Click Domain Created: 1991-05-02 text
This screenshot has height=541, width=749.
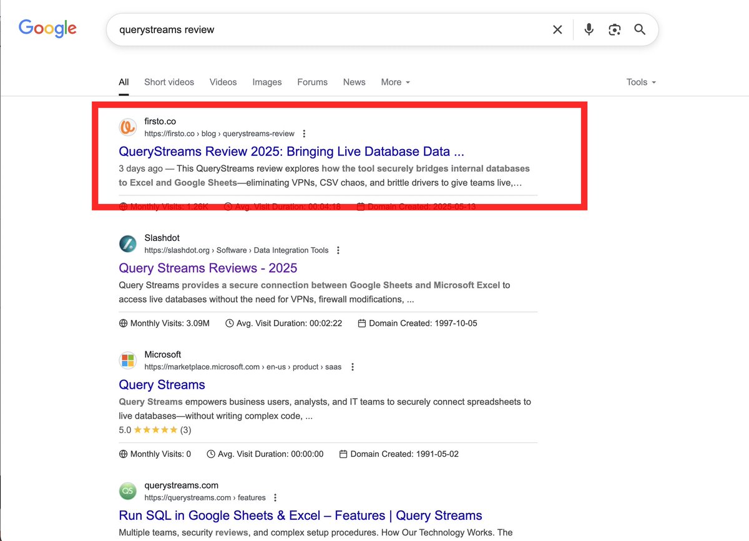404,454
